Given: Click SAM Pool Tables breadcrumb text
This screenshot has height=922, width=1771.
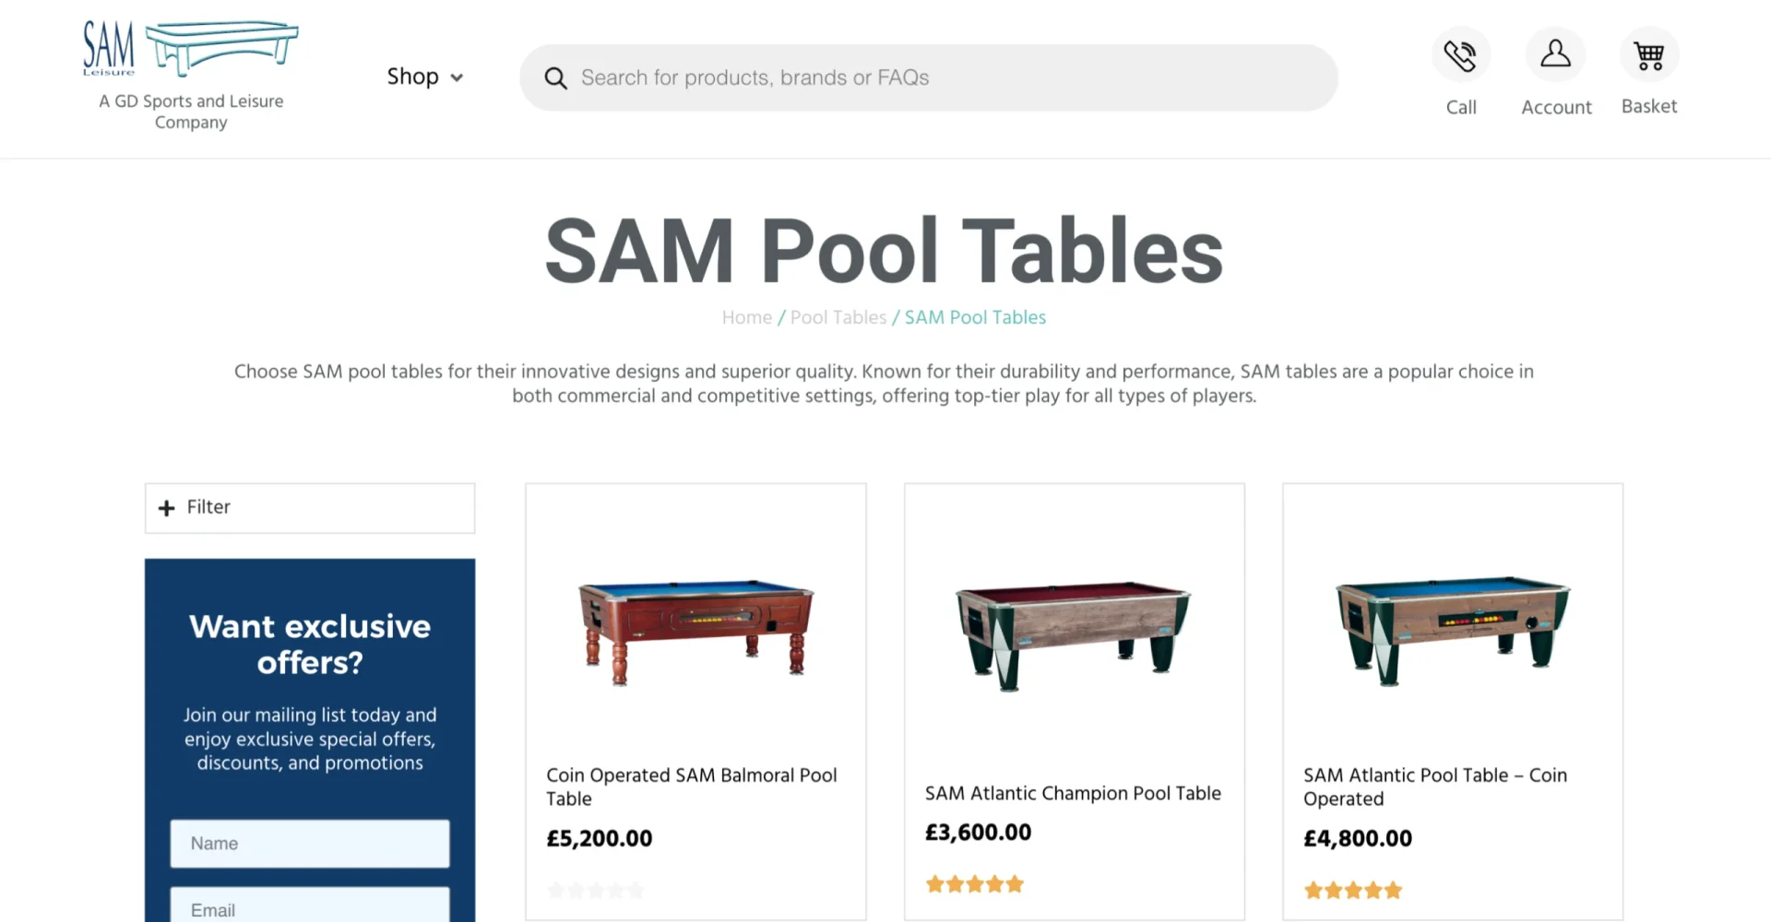Looking at the screenshot, I should [x=974, y=316].
